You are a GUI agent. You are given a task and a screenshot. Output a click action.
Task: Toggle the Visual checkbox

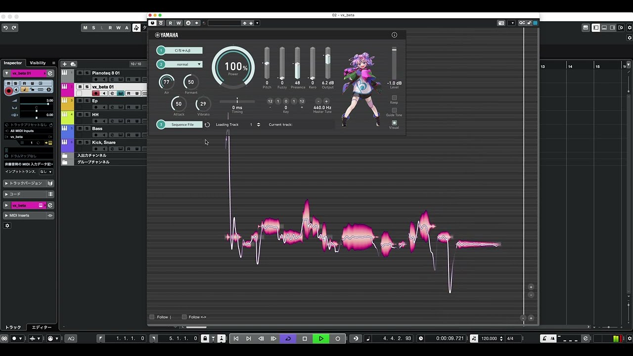394,123
